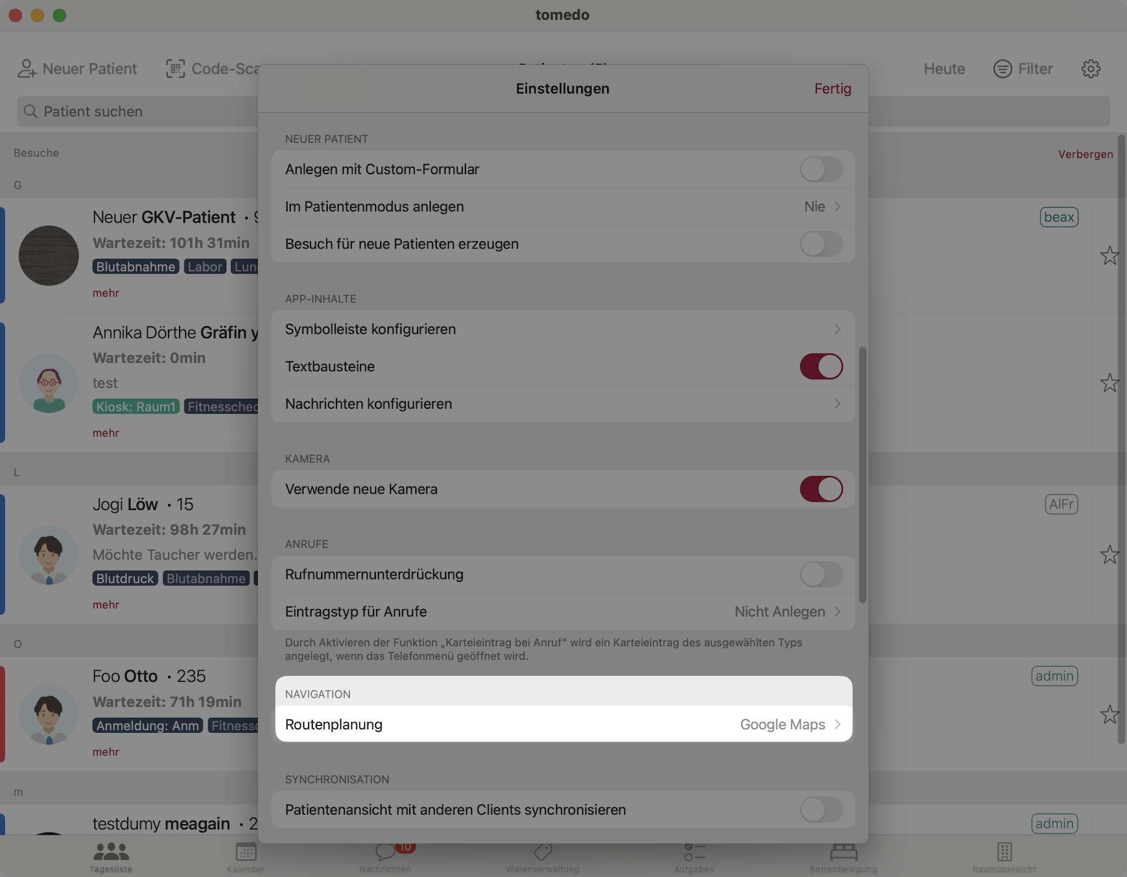
Task: Enable Besuch für neue Patienten erzeugen
Action: pyautogui.click(x=821, y=244)
